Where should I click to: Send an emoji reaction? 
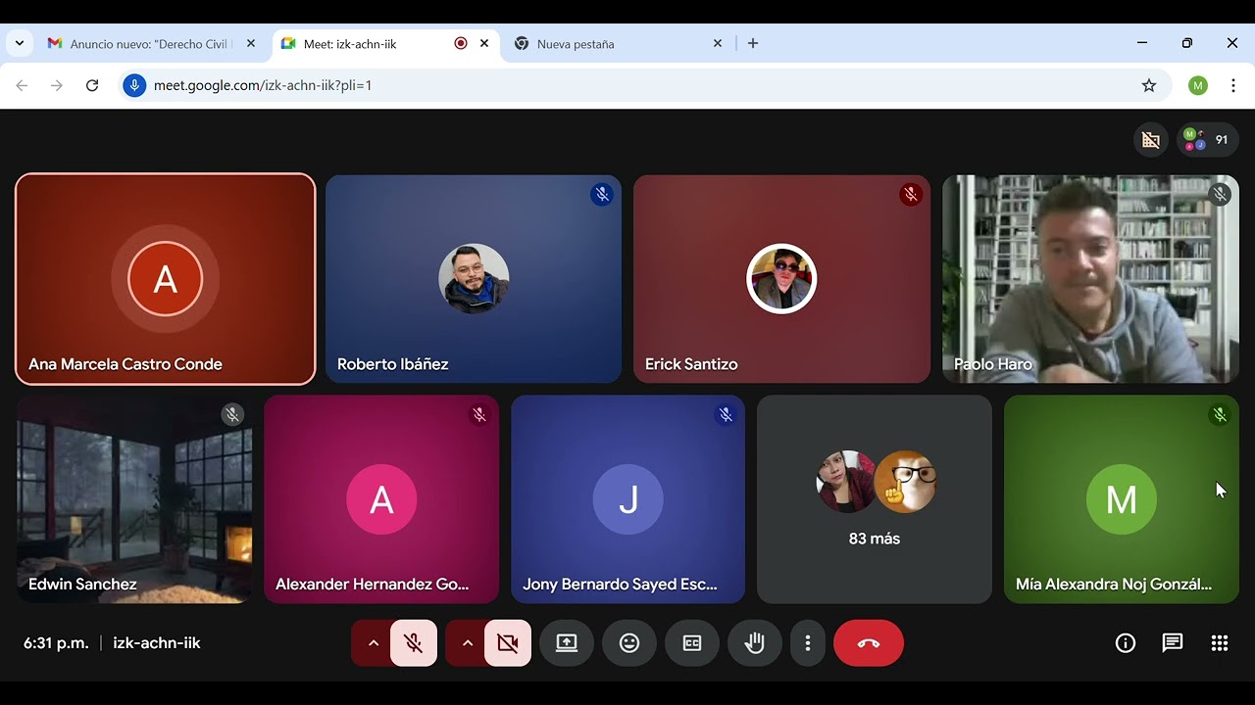[x=629, y=643]
